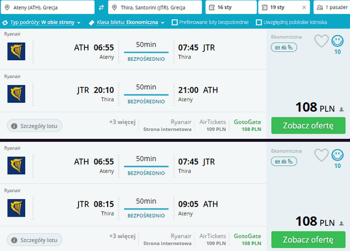This screenshot has height=251, width=350.
Task: Favorite the second flight offer heart
Action: click(321, 155)
